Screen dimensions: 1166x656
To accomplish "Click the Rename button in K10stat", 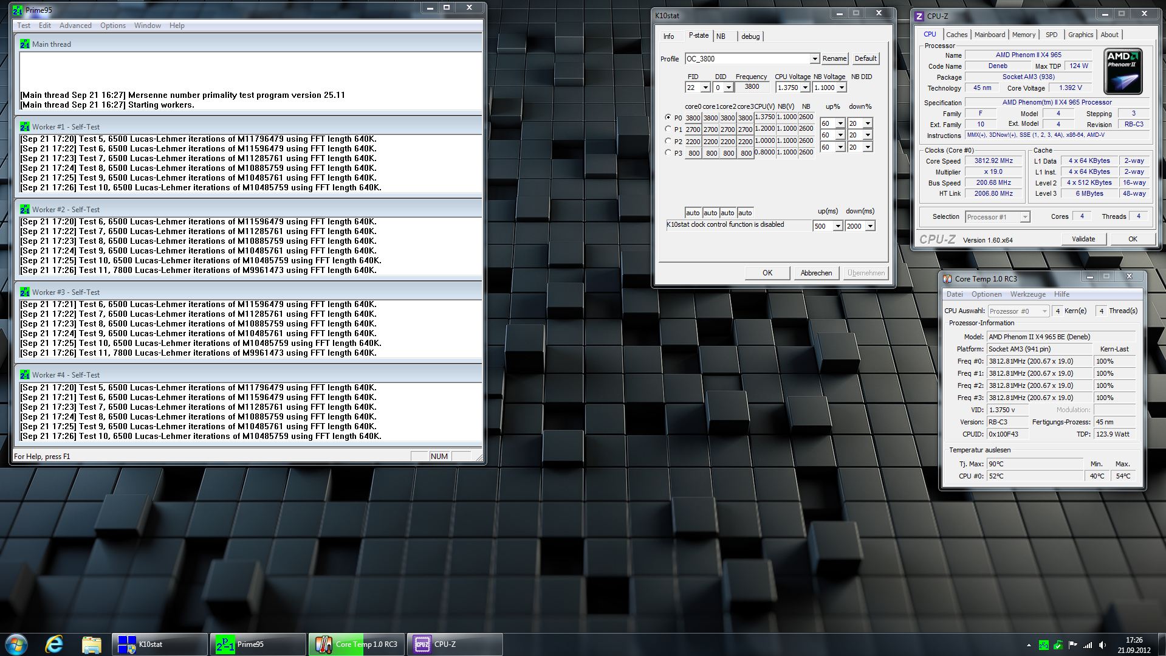I will point(834,59).
